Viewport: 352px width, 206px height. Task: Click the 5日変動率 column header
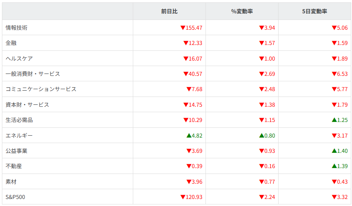314,11
